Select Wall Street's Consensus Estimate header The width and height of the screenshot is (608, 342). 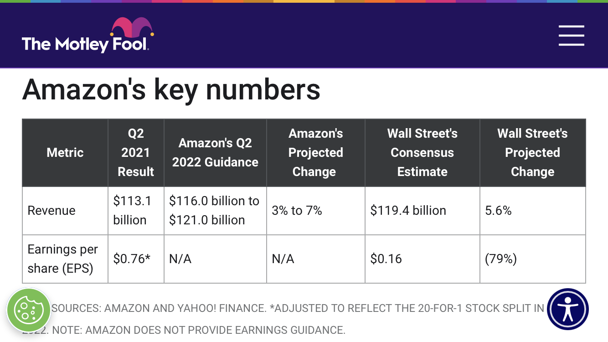tap(423, 153)
